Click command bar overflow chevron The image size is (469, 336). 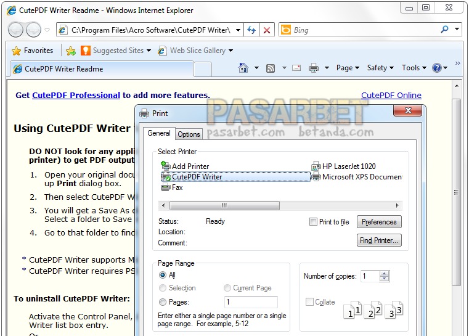[457, 63]
